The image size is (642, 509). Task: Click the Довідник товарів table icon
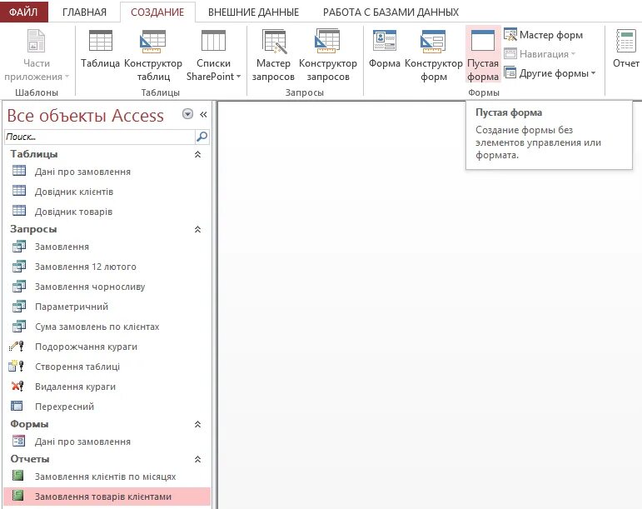click(x=19, y=211)
